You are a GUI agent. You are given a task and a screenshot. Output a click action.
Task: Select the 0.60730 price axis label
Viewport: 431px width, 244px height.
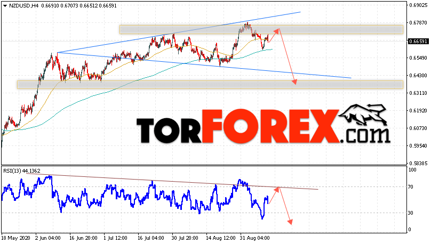pyautogui.click(x=418, y=128)
